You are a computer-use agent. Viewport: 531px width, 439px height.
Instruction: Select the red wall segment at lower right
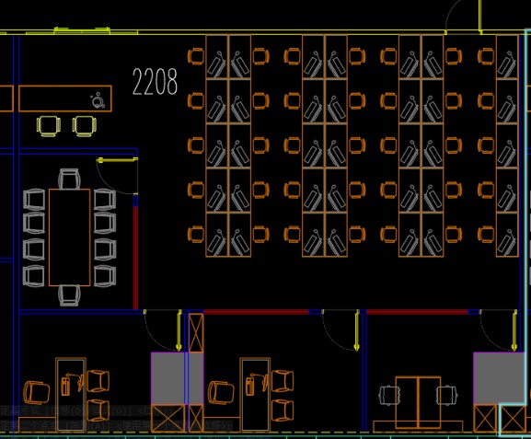coord(417,312)
